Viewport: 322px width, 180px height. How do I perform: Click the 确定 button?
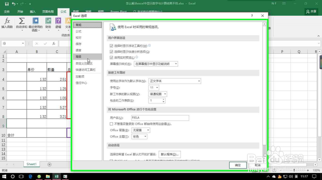238,165
